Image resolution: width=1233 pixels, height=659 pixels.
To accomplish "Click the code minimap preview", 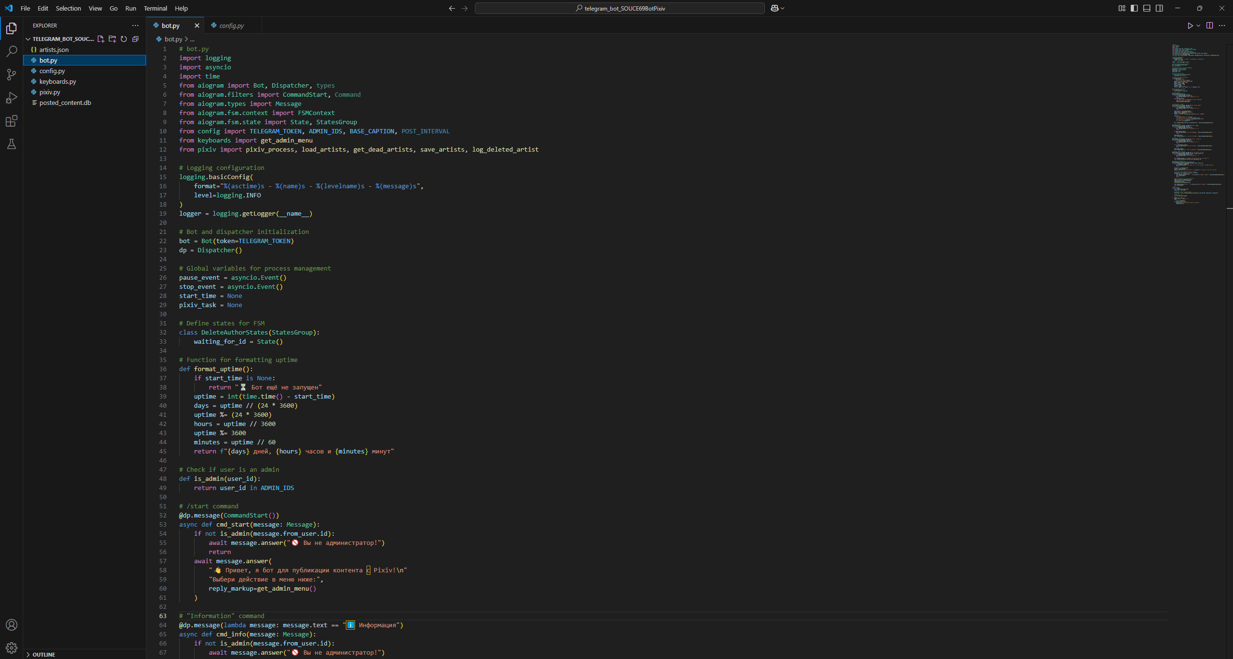I will point(1198,124).
